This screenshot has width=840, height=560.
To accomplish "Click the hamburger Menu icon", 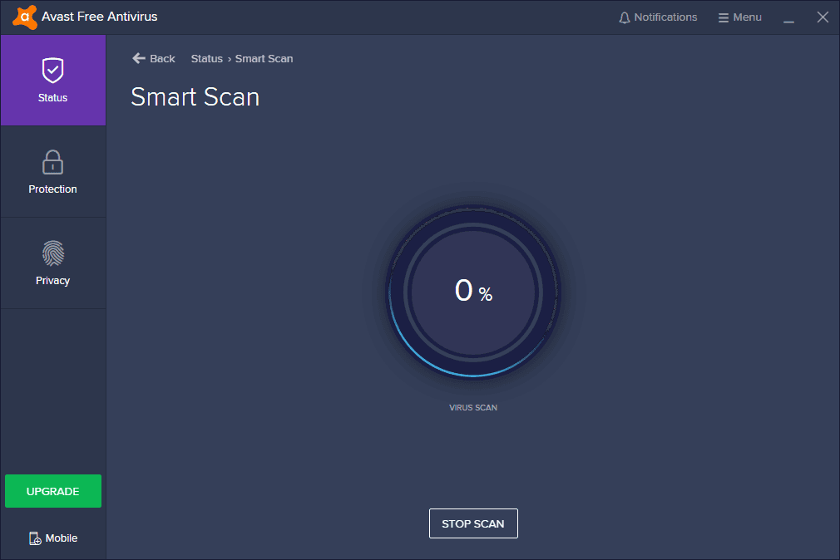I will pos(724,17).
